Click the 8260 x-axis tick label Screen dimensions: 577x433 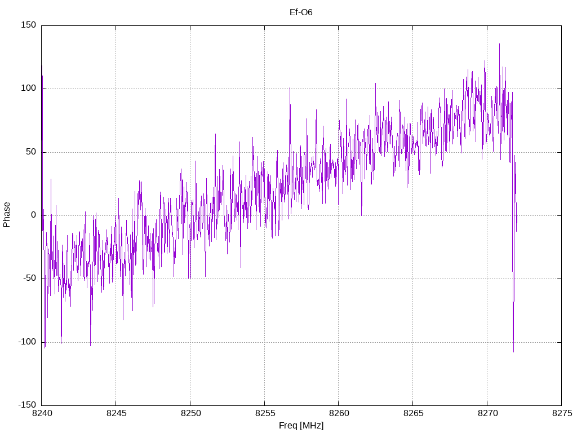click(339, 413)
